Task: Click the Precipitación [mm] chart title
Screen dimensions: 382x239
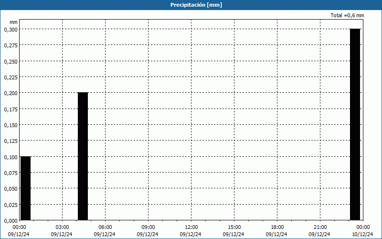Action: click(x=196, y=5)
